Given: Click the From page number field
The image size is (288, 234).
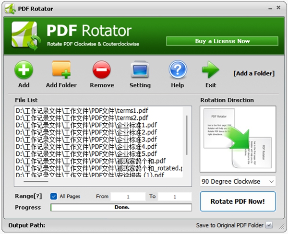Looking at the screenshot, I should 129,197.
